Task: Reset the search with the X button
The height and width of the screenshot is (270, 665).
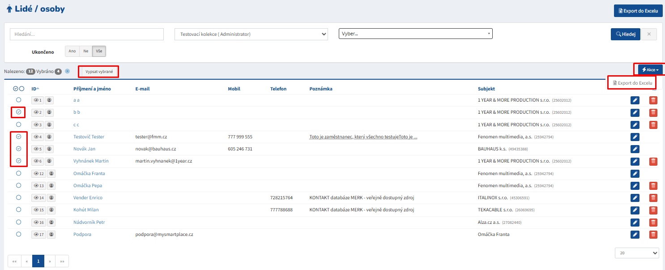Action: [x=649, y=34]
